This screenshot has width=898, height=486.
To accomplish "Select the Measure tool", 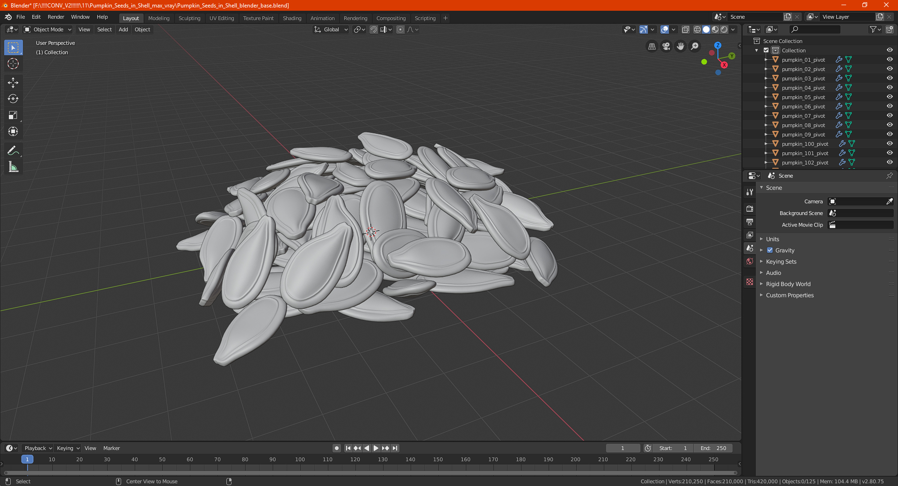I will pyautogui.click(x=13, y=167).
